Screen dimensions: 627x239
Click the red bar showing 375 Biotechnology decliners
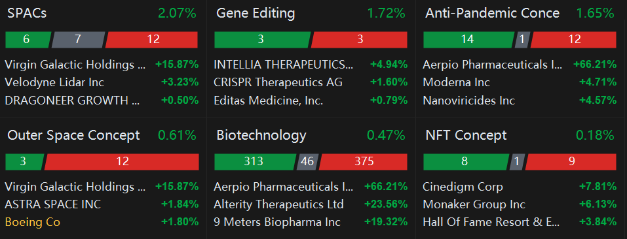point(363,161)
